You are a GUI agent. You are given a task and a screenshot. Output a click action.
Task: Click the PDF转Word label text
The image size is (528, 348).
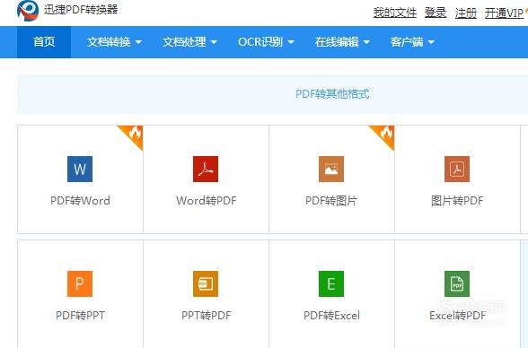[80, 201]
